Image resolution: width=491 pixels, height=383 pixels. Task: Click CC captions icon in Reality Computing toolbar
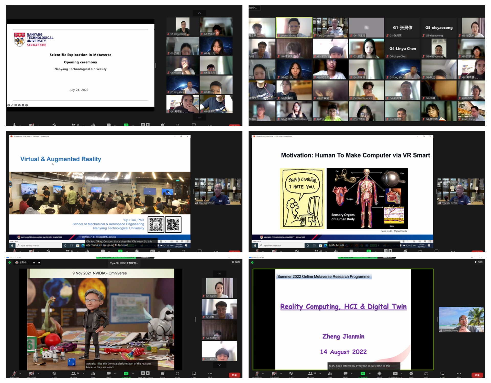coord(395,374)
